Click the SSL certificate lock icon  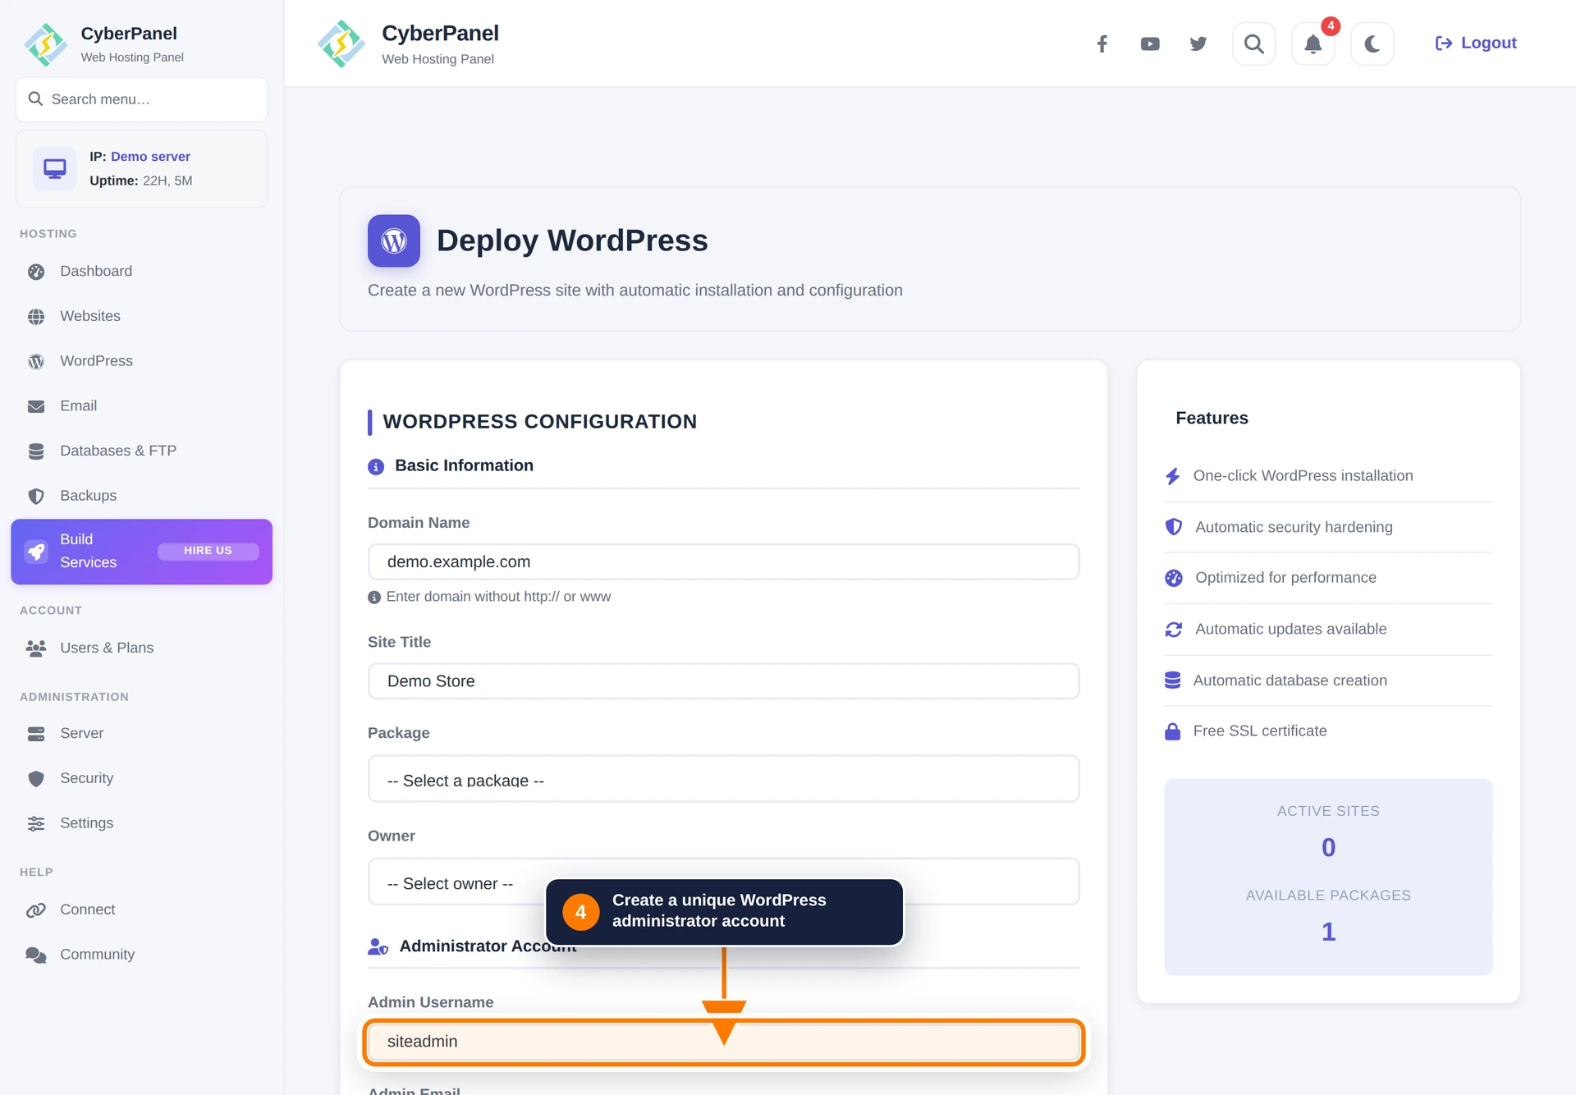(1173, 731)
